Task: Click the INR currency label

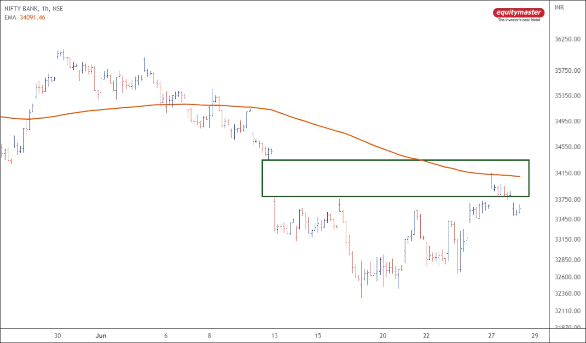Action: coord(560,7)
